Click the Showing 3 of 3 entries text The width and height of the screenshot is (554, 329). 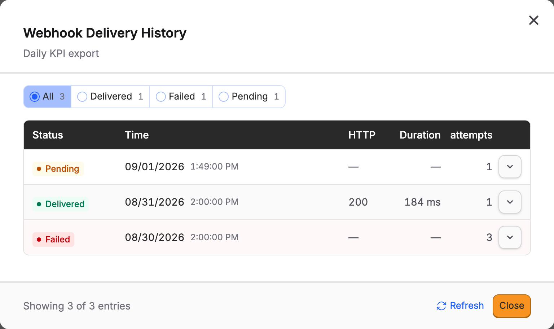[77, 306]
